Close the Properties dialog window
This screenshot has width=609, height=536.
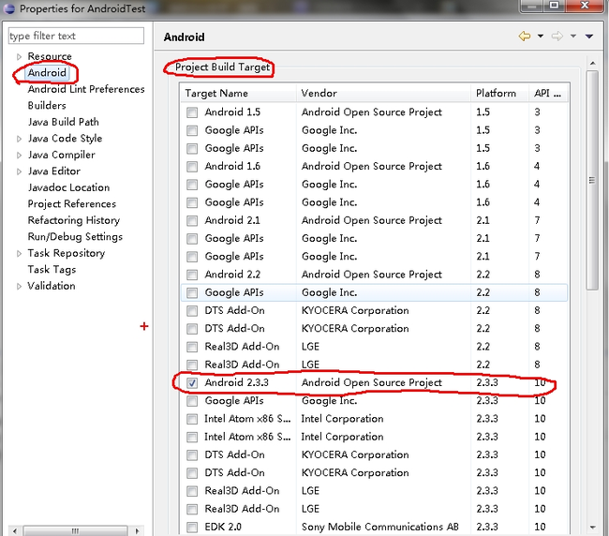(586, 6)
